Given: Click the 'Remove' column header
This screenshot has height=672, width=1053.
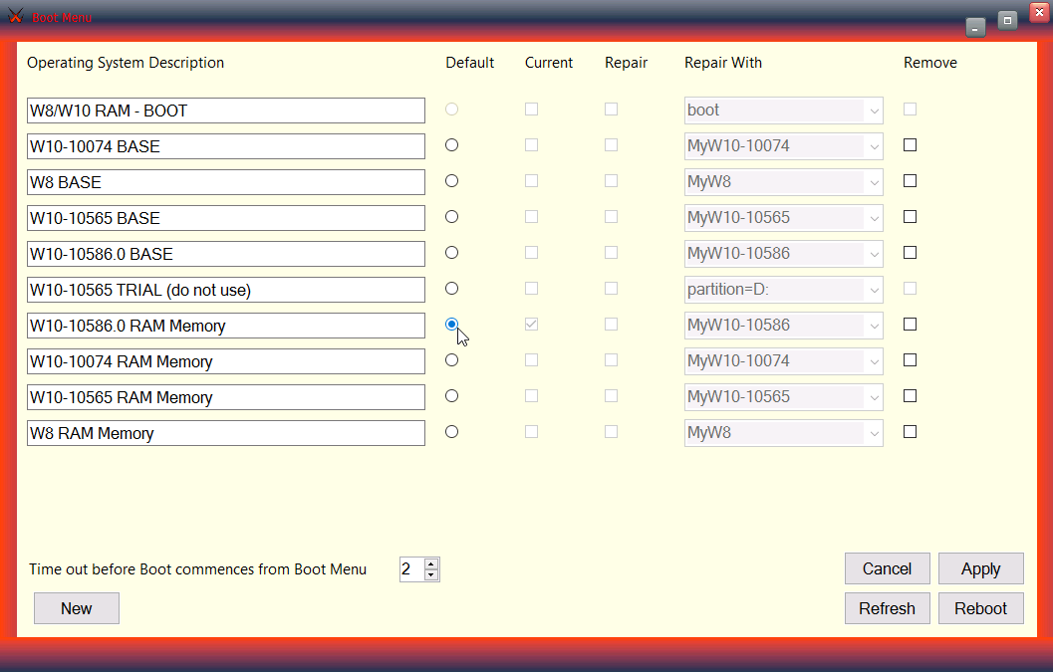Looking at the screenshot, I should coord(930,63).
